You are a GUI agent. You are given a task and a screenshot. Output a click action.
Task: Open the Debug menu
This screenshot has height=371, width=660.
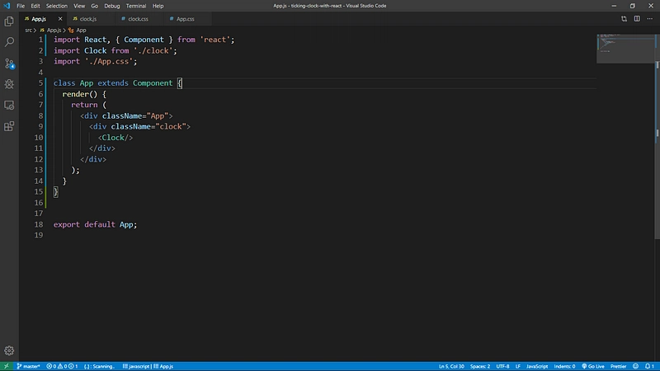tap(112, 6)
